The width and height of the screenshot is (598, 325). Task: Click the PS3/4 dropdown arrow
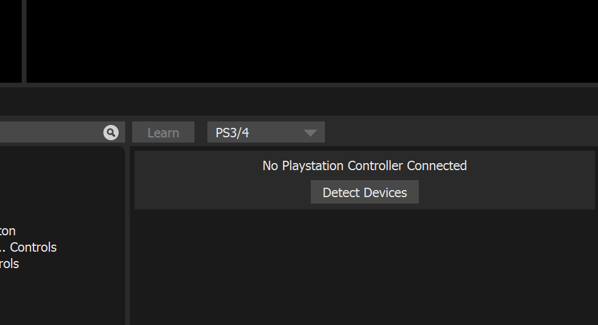tap(310, 133)
